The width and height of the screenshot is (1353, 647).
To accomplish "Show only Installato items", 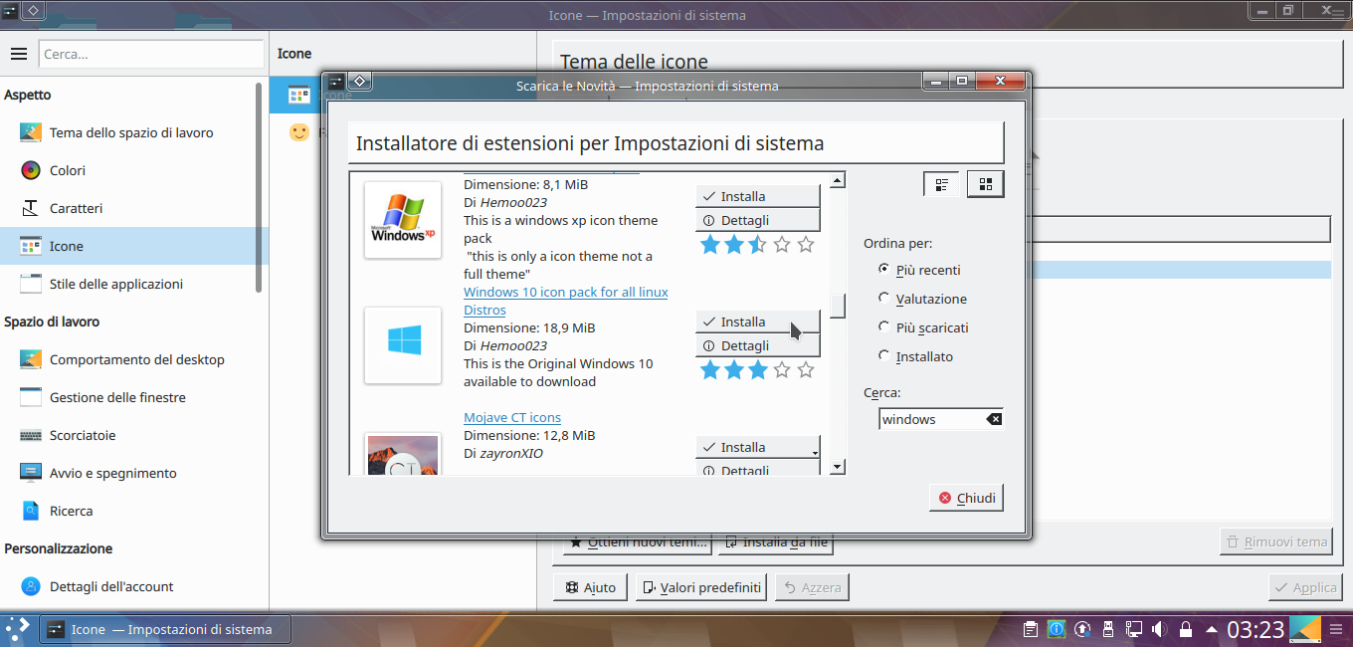I will point(915,356).
